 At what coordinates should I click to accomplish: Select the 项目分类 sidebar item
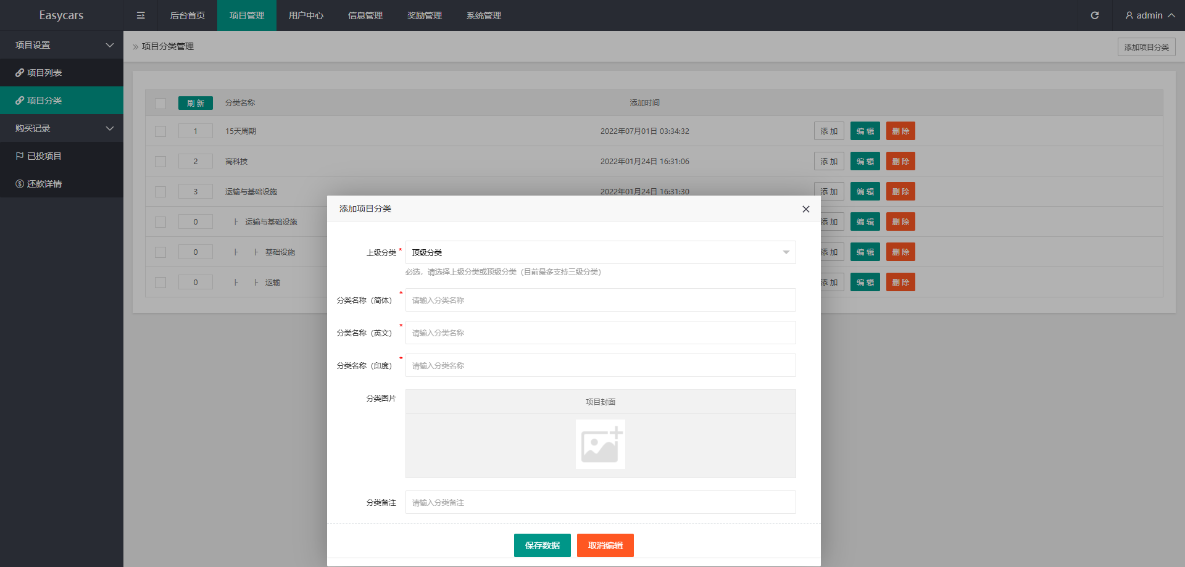44,101
